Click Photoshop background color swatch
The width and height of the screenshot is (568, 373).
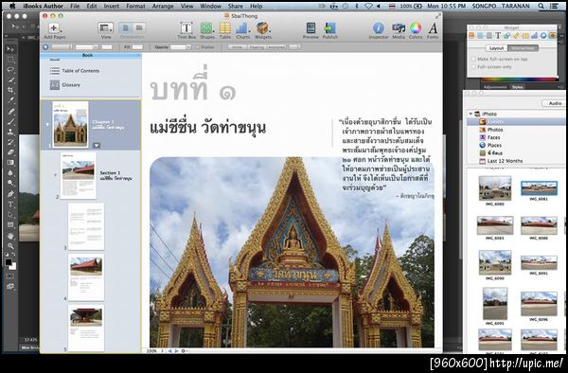point(13,267)
